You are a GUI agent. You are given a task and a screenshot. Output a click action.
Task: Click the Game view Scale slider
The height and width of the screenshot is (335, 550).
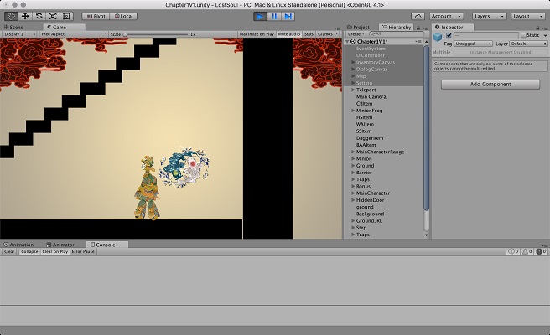[155, 34]
